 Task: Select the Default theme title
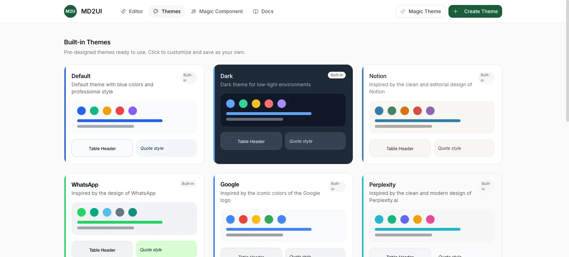[81, 76]
